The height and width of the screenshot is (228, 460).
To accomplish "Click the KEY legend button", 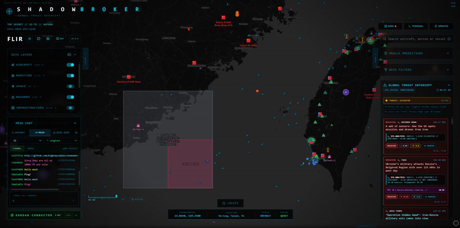I will point(60,39).
